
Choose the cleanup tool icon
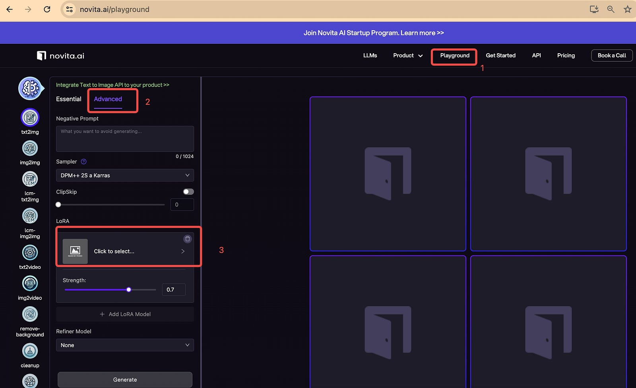point(30,351)
